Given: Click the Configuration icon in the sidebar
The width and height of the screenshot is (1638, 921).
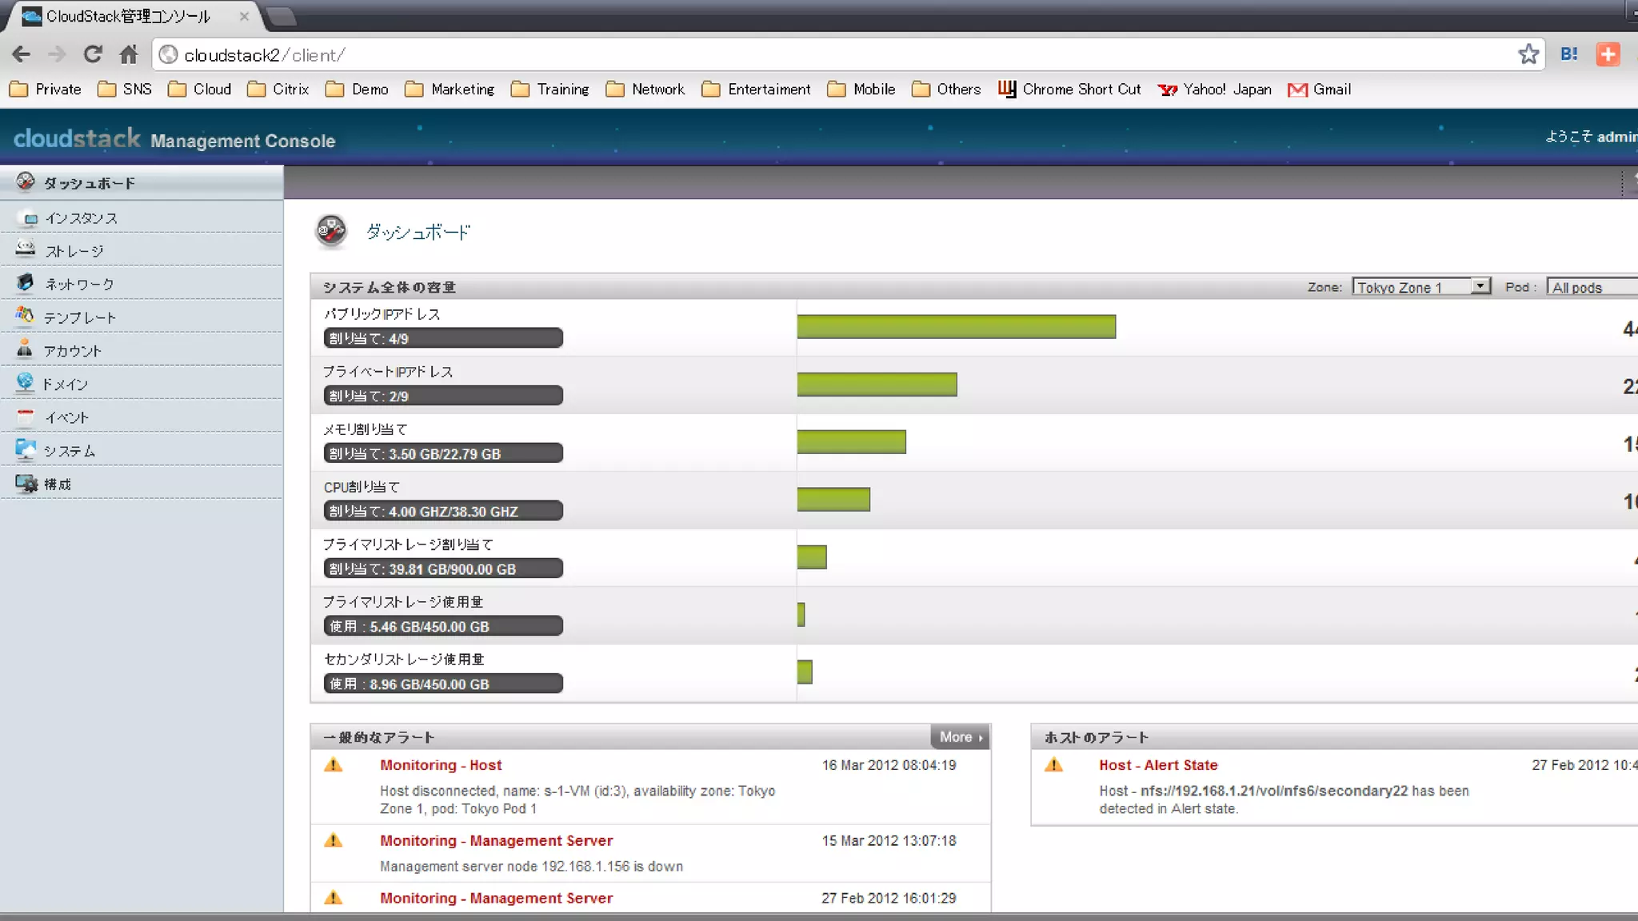Looking at the screenshot, I should 26,484.
